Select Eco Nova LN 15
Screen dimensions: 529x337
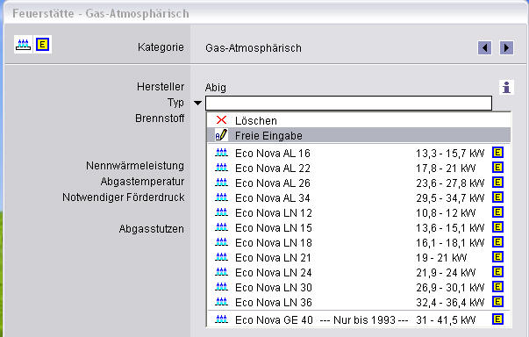click(x=359, y=227)
